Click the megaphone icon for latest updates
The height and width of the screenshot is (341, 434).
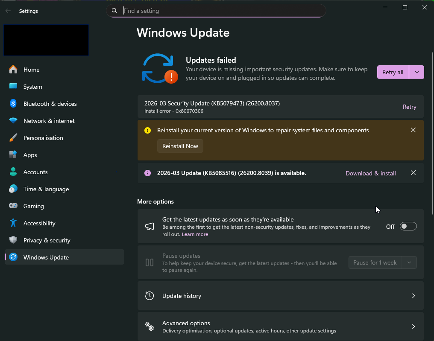tap(150, 227)
